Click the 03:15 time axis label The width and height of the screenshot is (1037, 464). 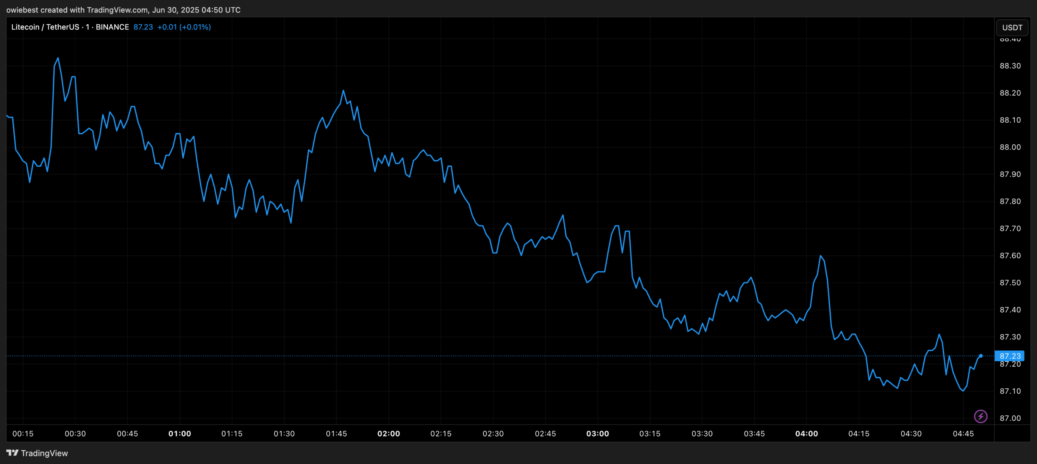click(650, 434)
